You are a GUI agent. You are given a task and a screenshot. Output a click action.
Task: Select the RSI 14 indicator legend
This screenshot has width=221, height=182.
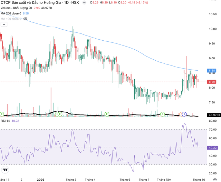pos(5,121)
